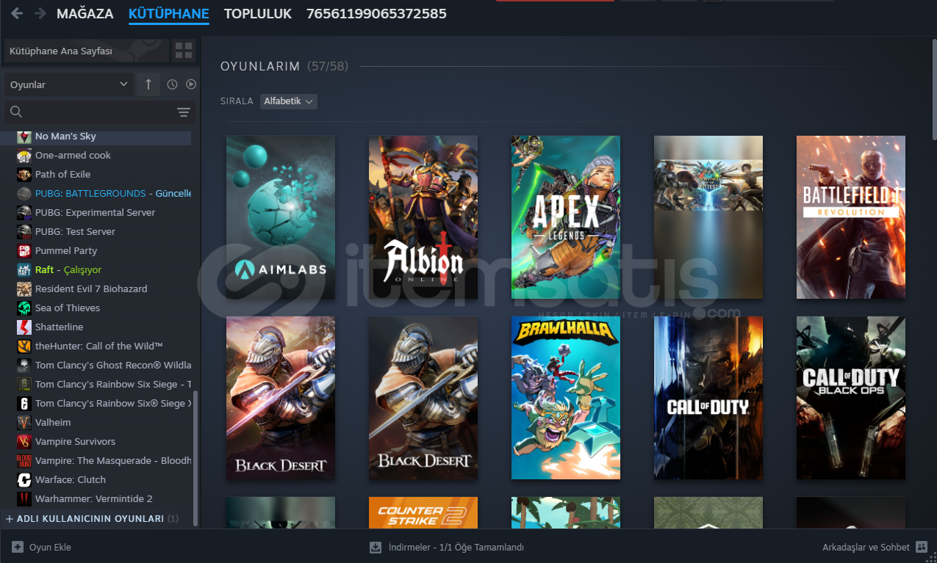Open the TOPLULUK tab
Viewport: 937px width, 563px height.
[258, 13]
